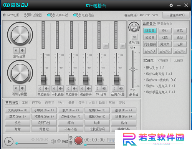Play the 大哄笑(Num 0) sound effect
This screenshot has height=149, width=192.
18,110
